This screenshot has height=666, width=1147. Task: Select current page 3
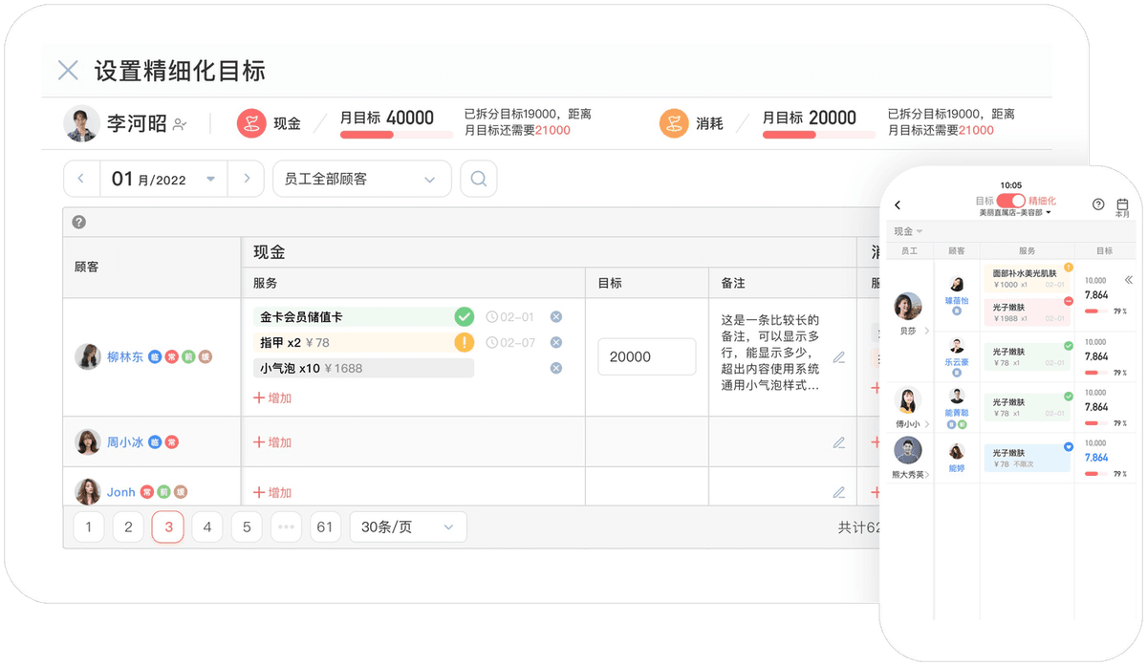[x=168, y=526]
